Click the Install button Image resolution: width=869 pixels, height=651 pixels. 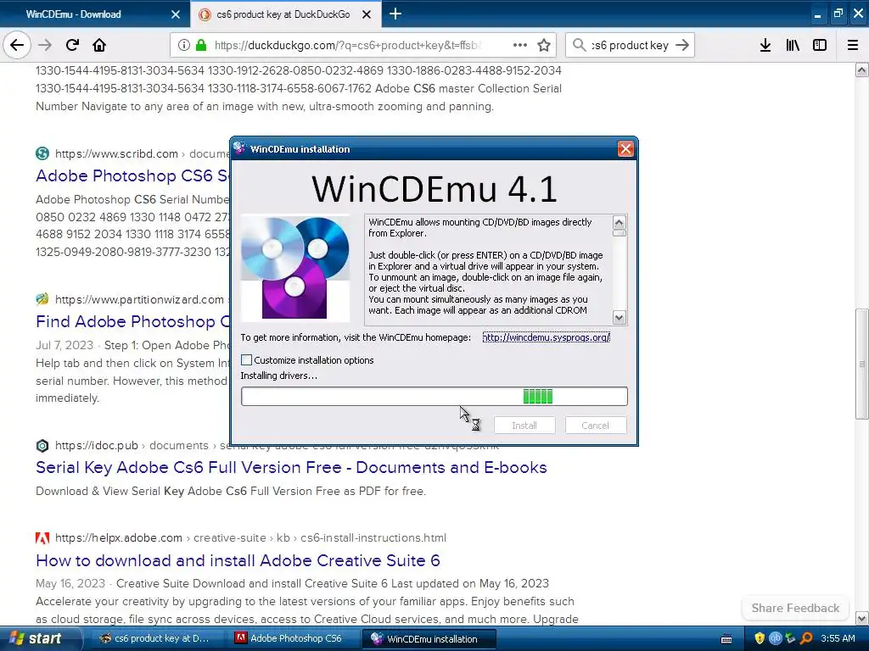(x=524, y=426)
